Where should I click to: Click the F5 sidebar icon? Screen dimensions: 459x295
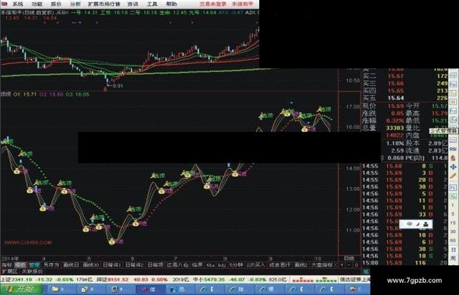(x=453, y=188)
